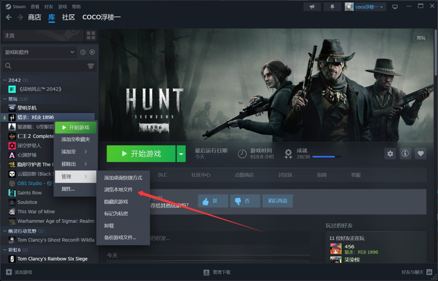Choose 卸载 in submenu
This screenshot has height=281, width=438.
click(109, 226)
